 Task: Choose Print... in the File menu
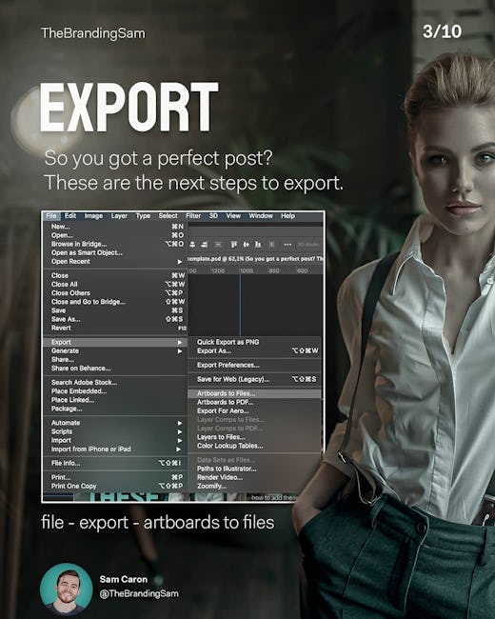click(114, 477)
